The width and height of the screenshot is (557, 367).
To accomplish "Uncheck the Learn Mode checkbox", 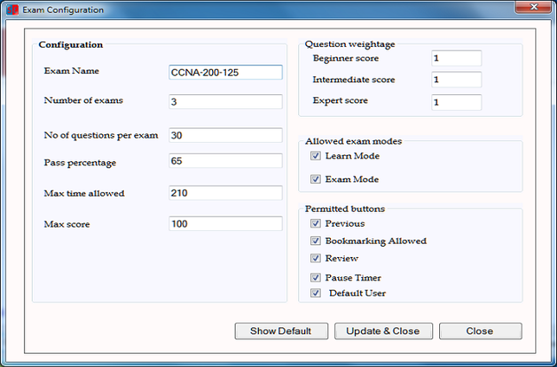I will pyautogui.click(x=315, y=156).
